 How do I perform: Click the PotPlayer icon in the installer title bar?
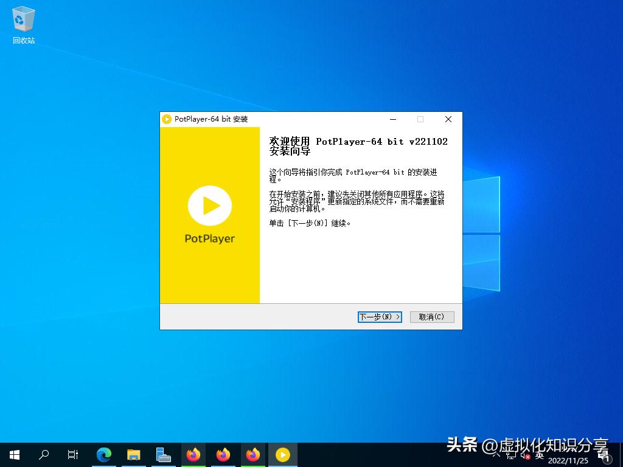(167, 119)
